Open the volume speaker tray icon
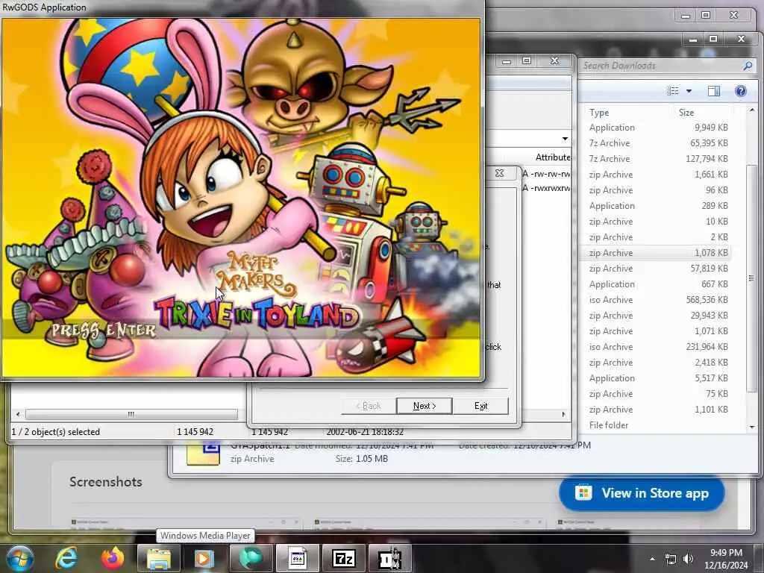The image size is (764, 573). coord(688,560)
